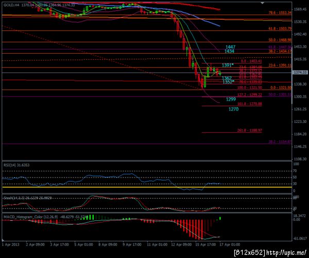This screenshot has width=309, height=258.
Task: Click the RSI(14) indicator label
Action: pos(16,165)
